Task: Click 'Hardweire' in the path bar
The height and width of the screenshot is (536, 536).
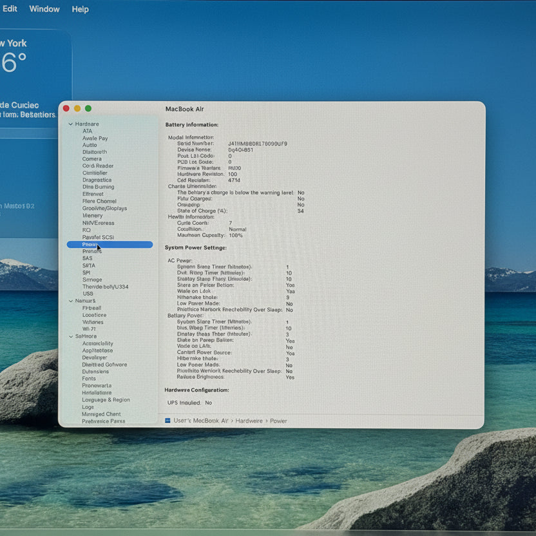Action: tap(249, 421)
